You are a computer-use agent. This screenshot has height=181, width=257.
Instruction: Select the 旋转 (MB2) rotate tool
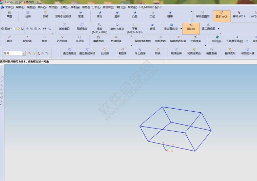[117, 27]
